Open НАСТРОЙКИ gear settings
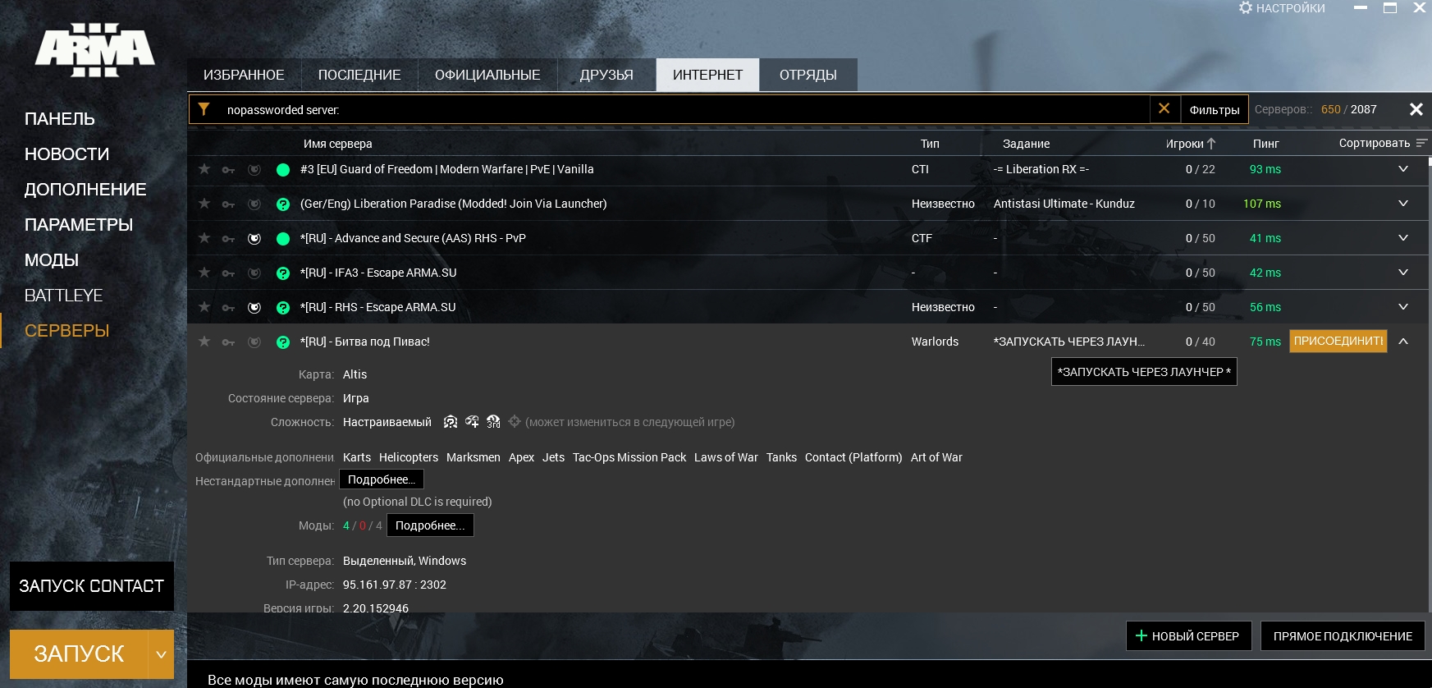 1282,8
